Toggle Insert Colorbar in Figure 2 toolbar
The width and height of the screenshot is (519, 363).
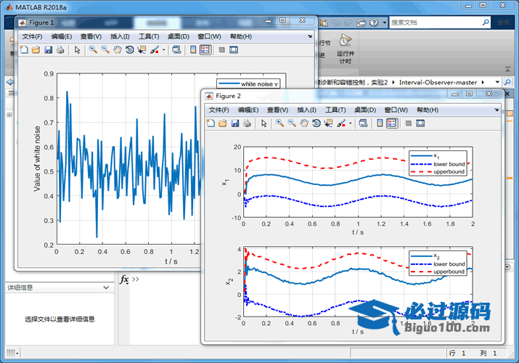tap(380, 123)
